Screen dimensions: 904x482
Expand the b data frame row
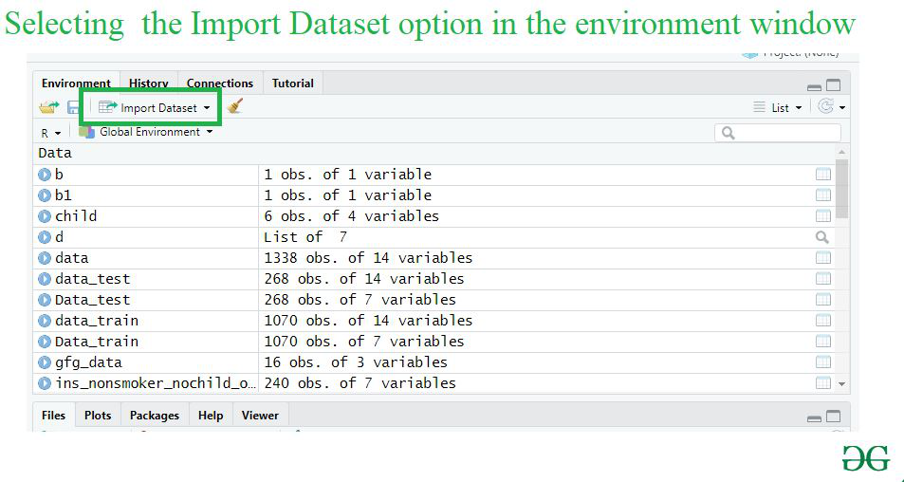(45, 175)
